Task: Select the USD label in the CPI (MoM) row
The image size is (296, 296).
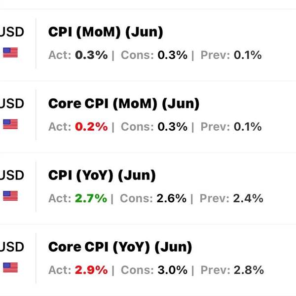Action: (12, 32)
